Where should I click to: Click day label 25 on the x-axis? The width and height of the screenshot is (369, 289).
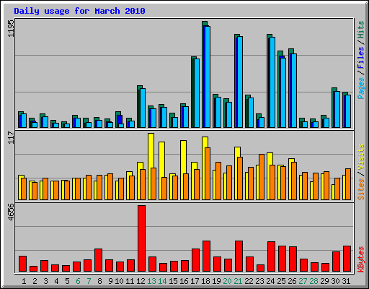[281, 281]
